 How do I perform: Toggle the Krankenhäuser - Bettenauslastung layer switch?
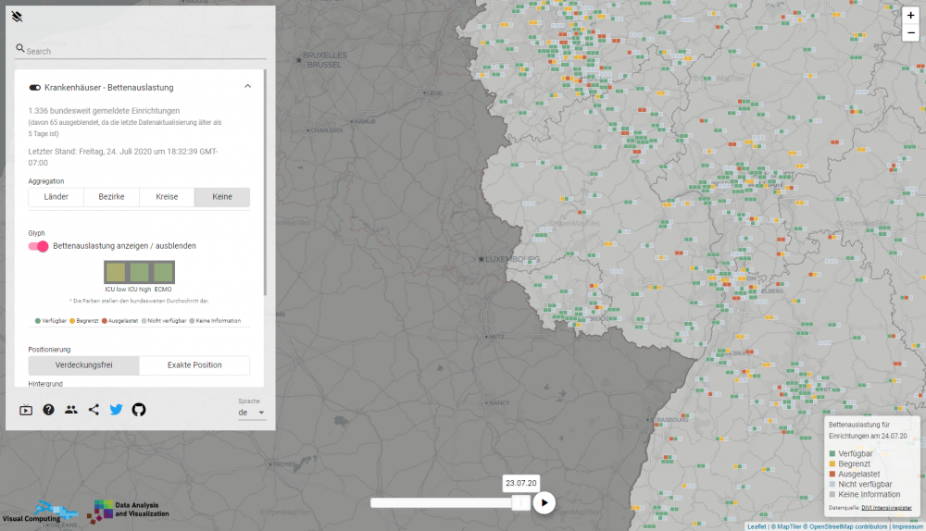click(x=35, y=87)
